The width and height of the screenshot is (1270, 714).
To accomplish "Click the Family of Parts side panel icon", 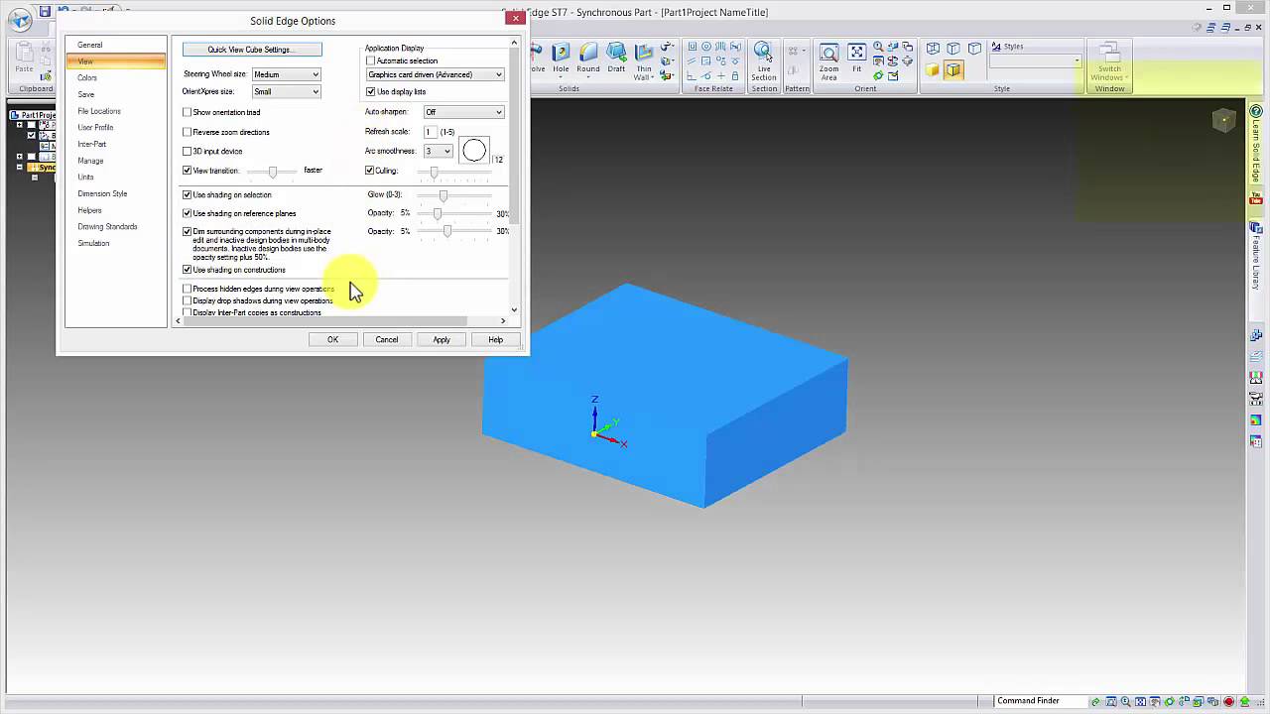I will coord(1256,336).
